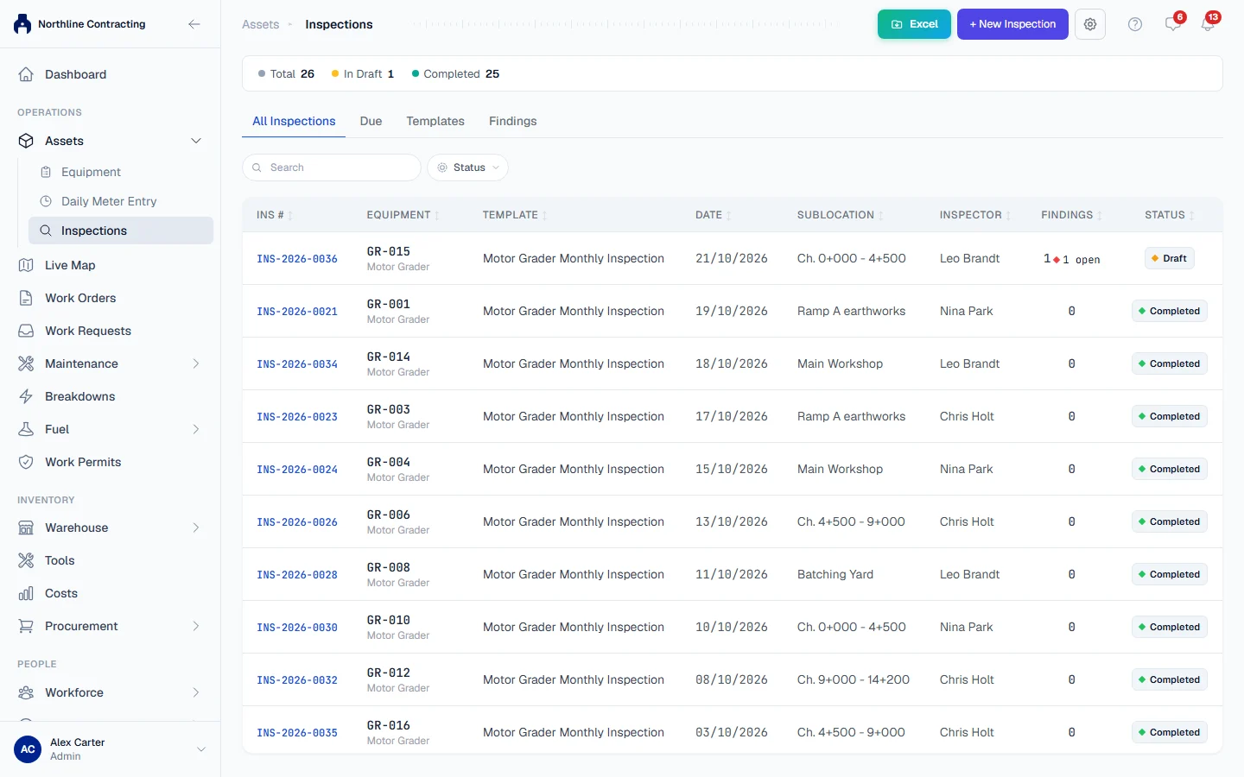This screenshot has width=1244, height=777.
Task: Click the Fuel icon in sidebar
Action: 26,429
